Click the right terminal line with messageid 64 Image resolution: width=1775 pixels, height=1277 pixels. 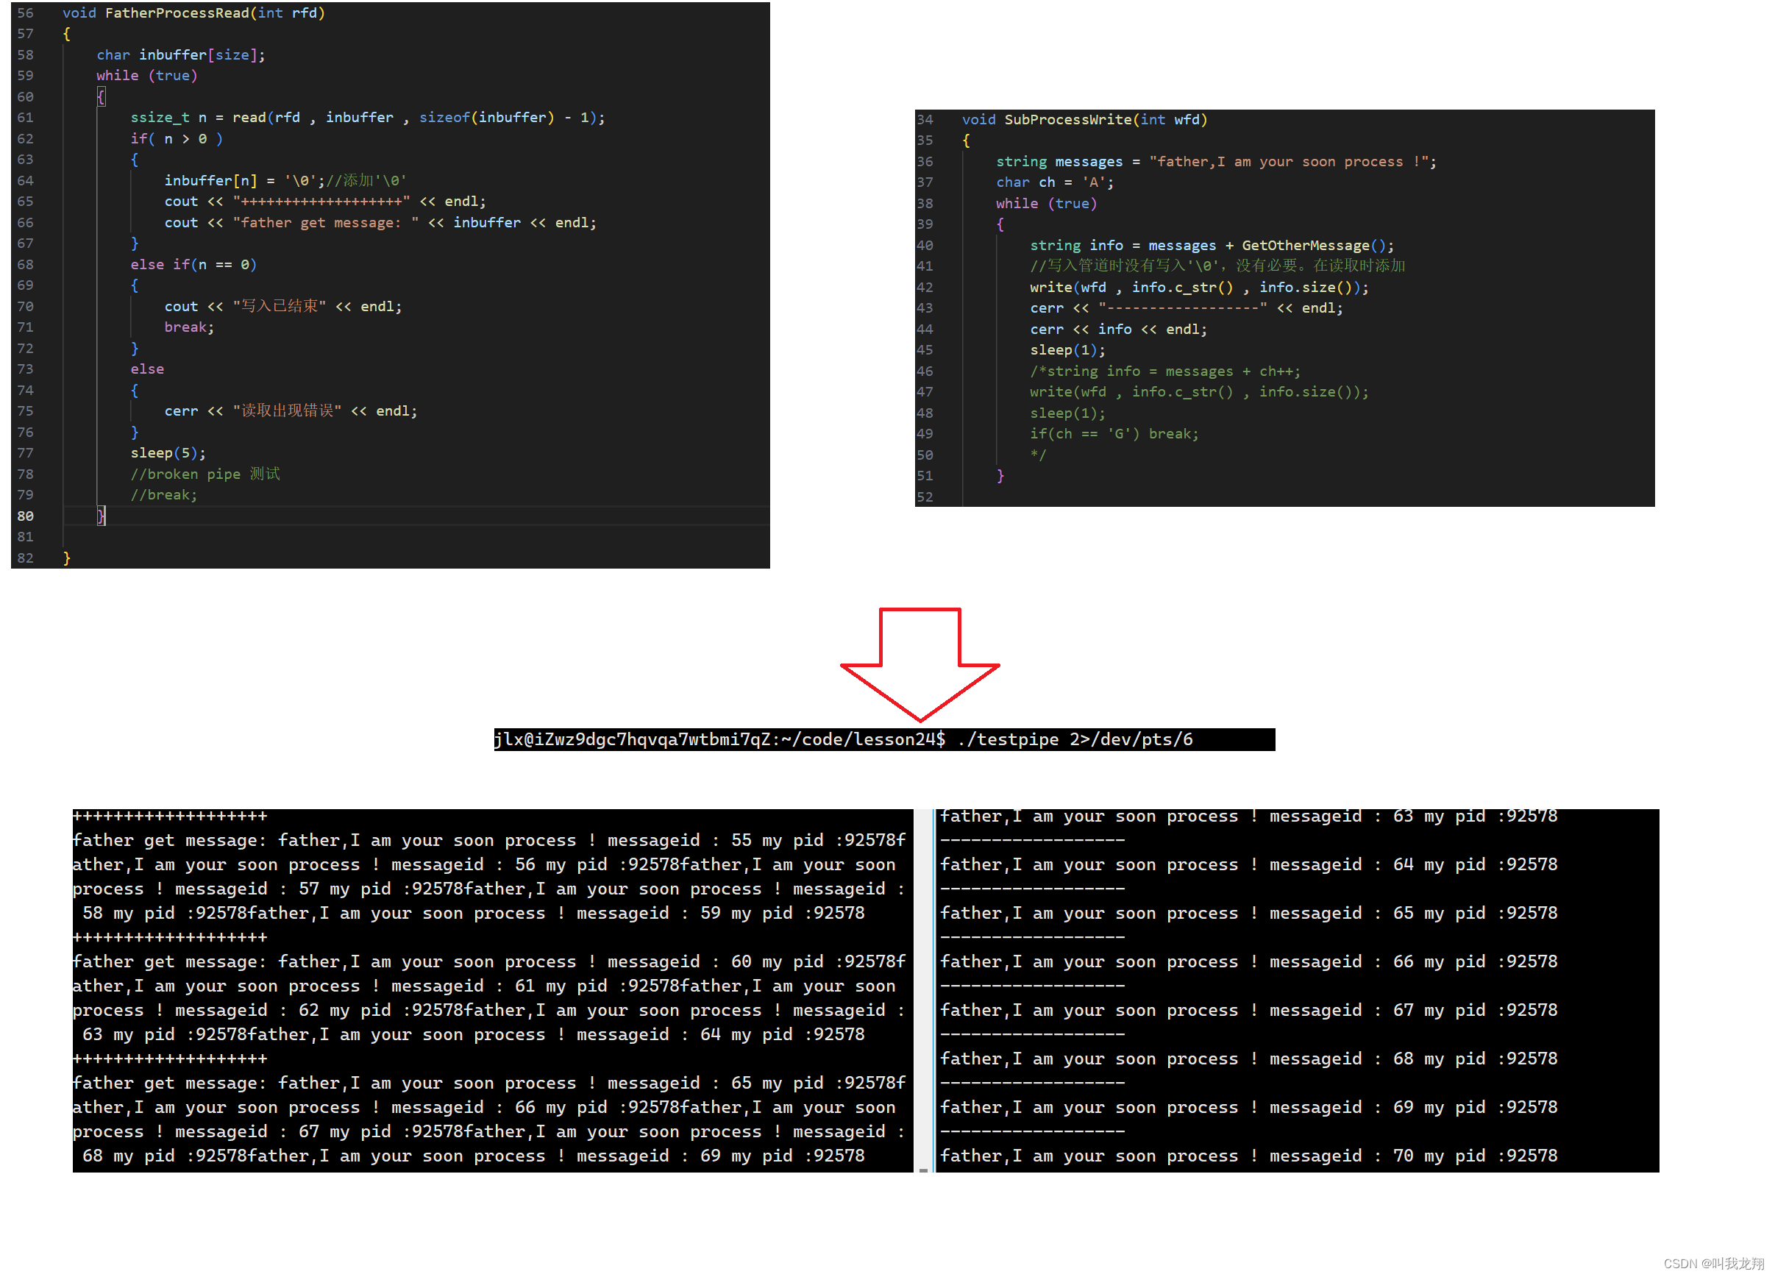(1248, 864)
